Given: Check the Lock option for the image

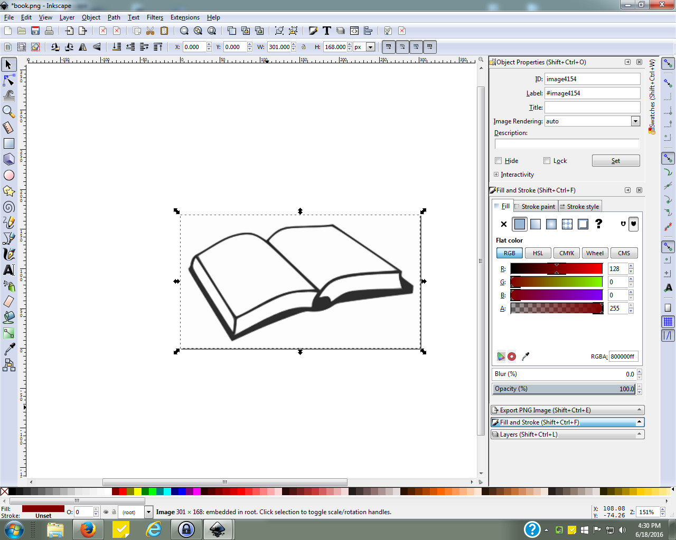Looking at the screenshot, I should [x=547, y=160].
